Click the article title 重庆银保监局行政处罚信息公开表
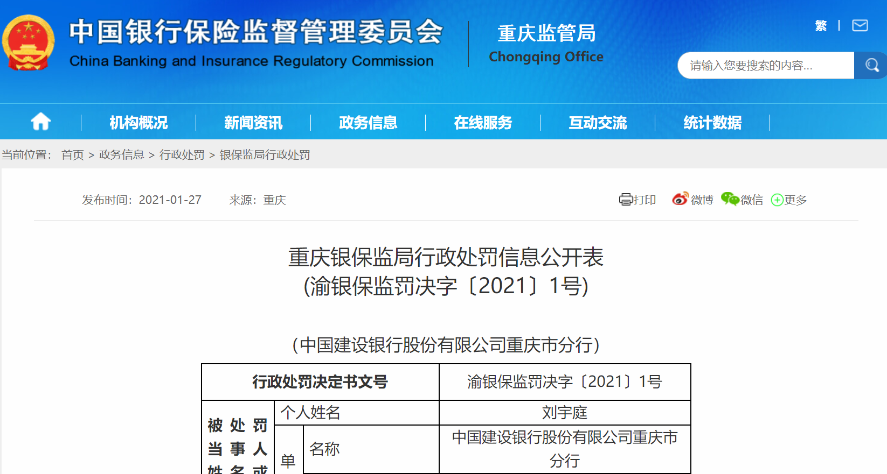Viewport: 887px width, 474px height. [446, 257]
